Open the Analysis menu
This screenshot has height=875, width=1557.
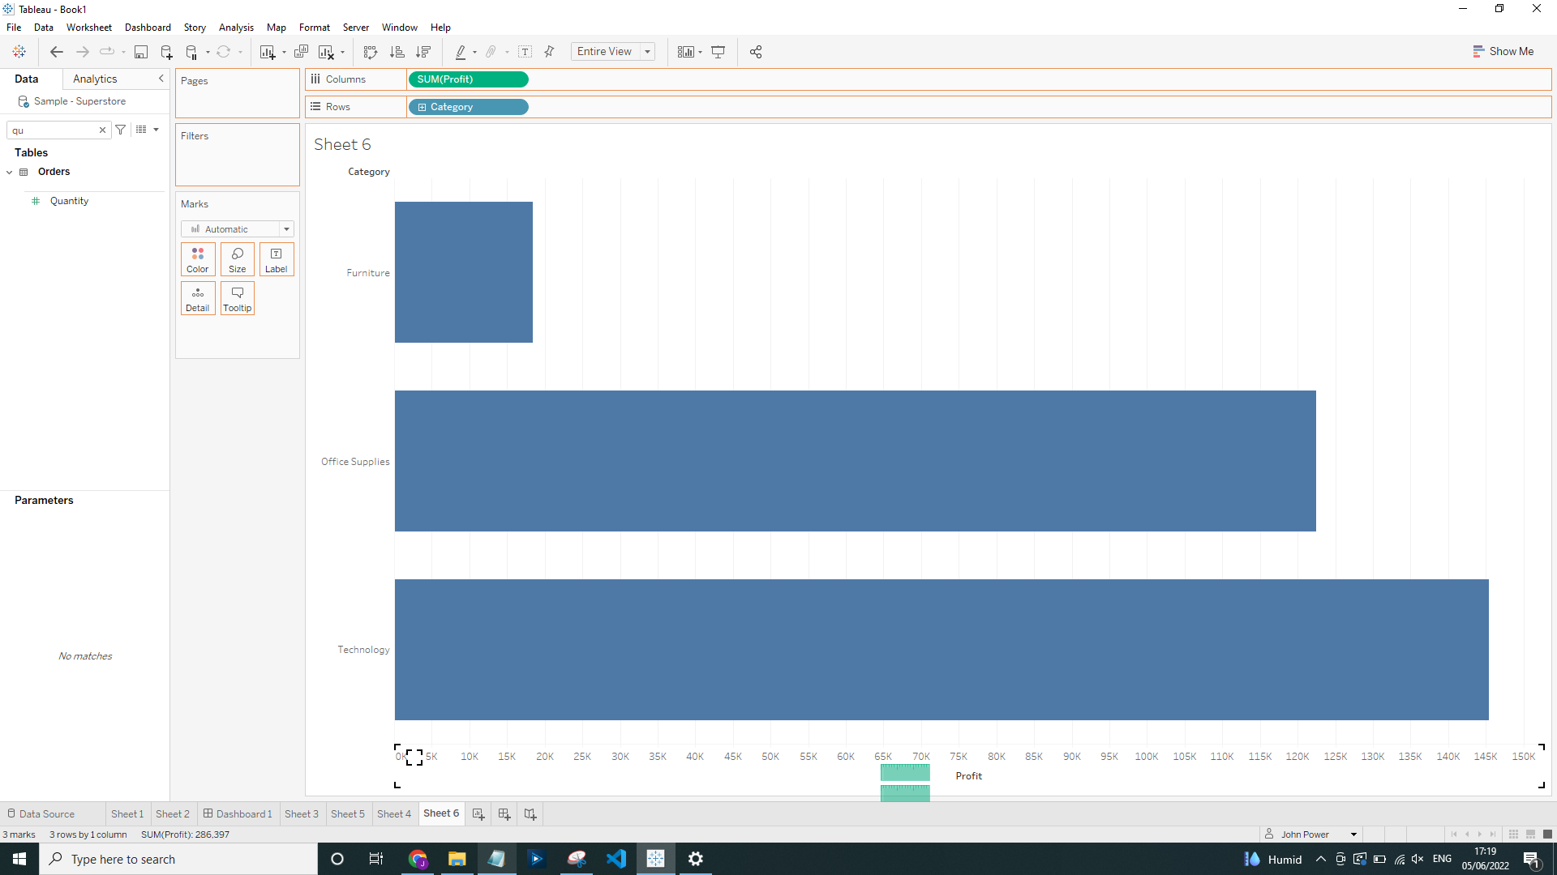[236, 28]
